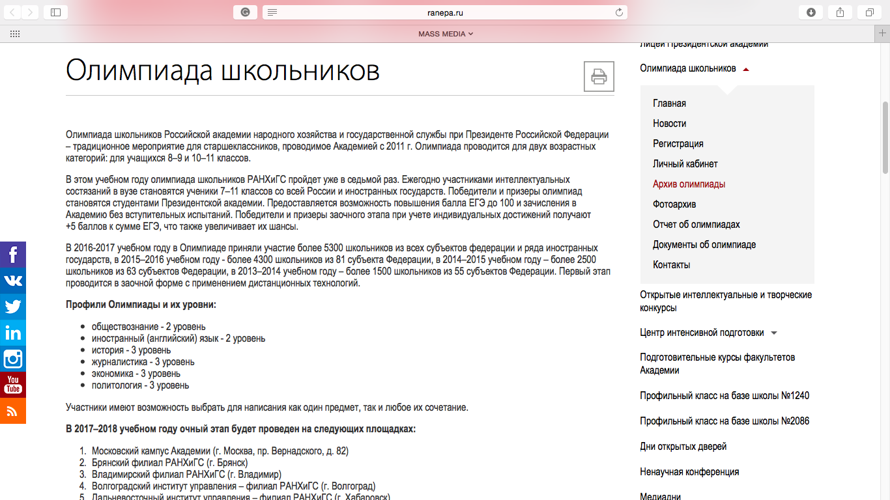Open the RSS feed icon
The height and width of the screenshot is (500, 890).
(13, 411)
